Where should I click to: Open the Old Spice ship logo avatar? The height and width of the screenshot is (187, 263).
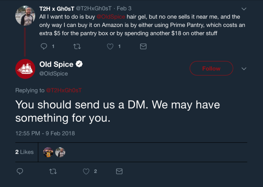click(x=25, y=69)
